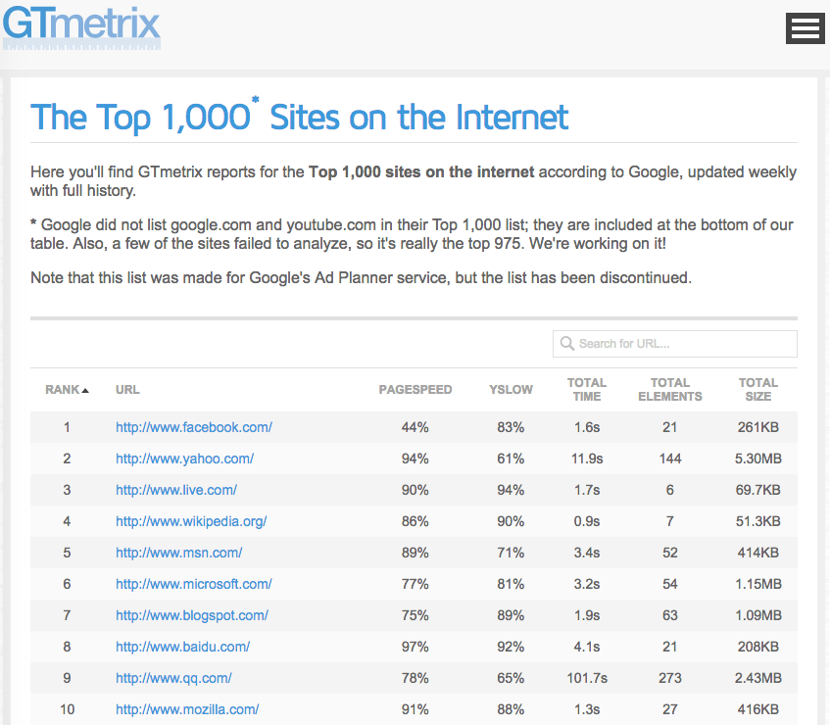This screenshot has width=830, height=725.
Task: Select qq.com YSlow value 65%
Action: click(x=511, y=678)
